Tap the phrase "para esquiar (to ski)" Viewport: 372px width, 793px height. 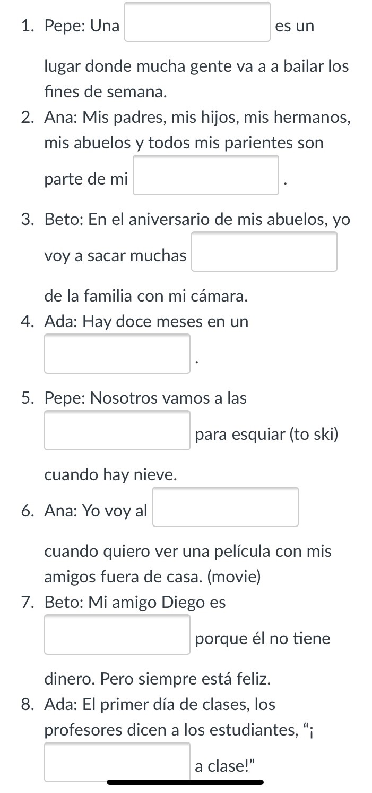pos(266,435)
